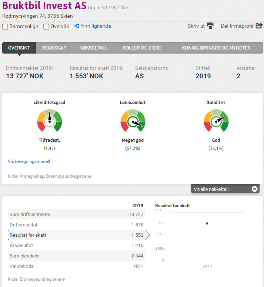
Task: Click the Meget god rating label
Action: coord(133,140)
